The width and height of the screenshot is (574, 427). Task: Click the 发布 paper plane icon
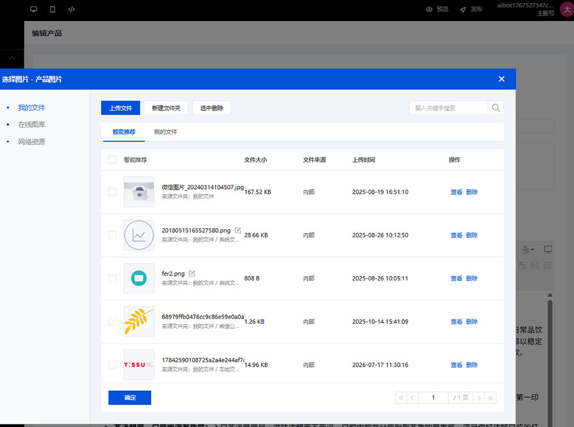click(463, 9)
